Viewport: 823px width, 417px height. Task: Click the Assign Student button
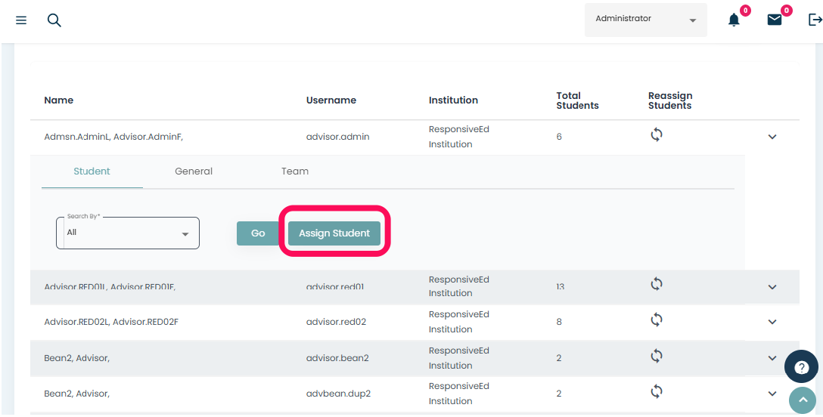[334, 233]
